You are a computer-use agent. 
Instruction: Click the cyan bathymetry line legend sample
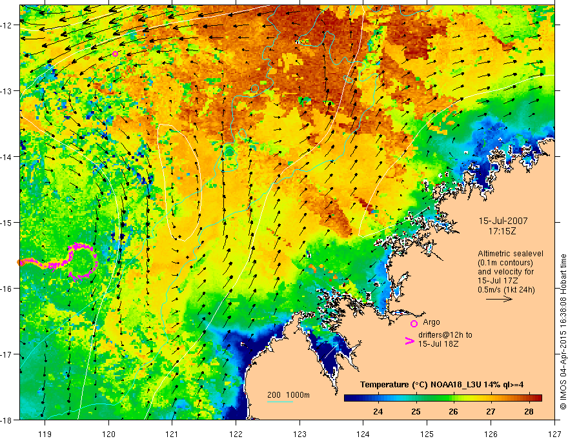coord(280,402)
